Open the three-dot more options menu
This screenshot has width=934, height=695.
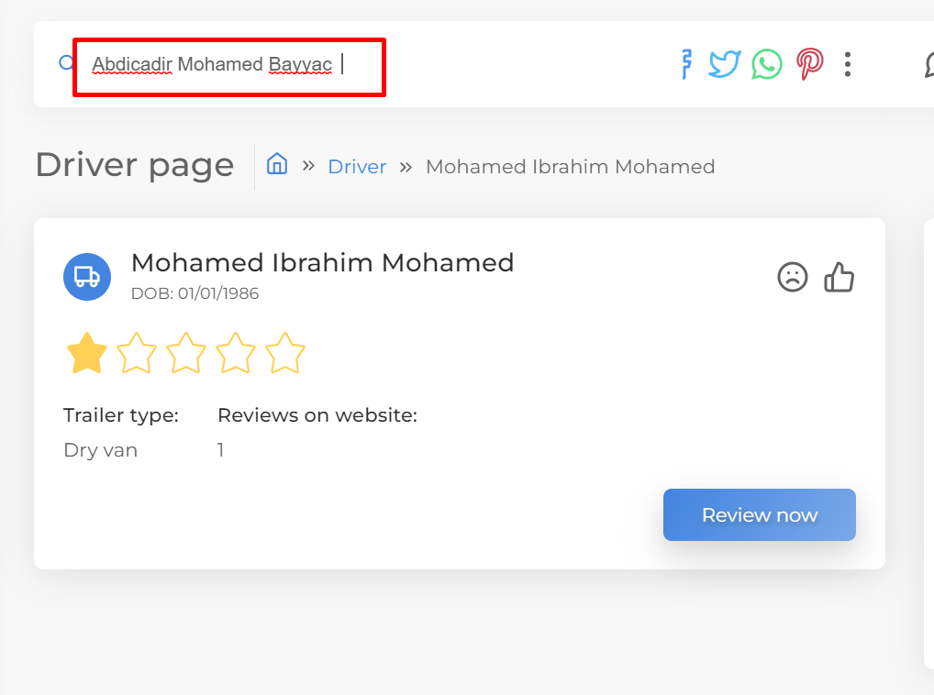click(848, 64)
